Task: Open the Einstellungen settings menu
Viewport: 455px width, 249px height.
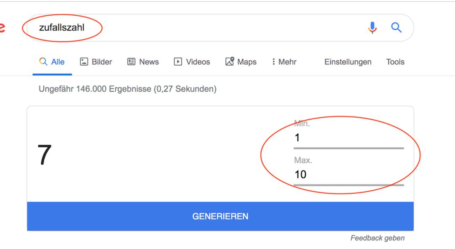Action: (348, 62)
